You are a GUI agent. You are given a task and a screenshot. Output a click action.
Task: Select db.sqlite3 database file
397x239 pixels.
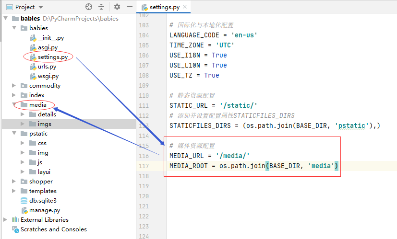tap(43, 201)
